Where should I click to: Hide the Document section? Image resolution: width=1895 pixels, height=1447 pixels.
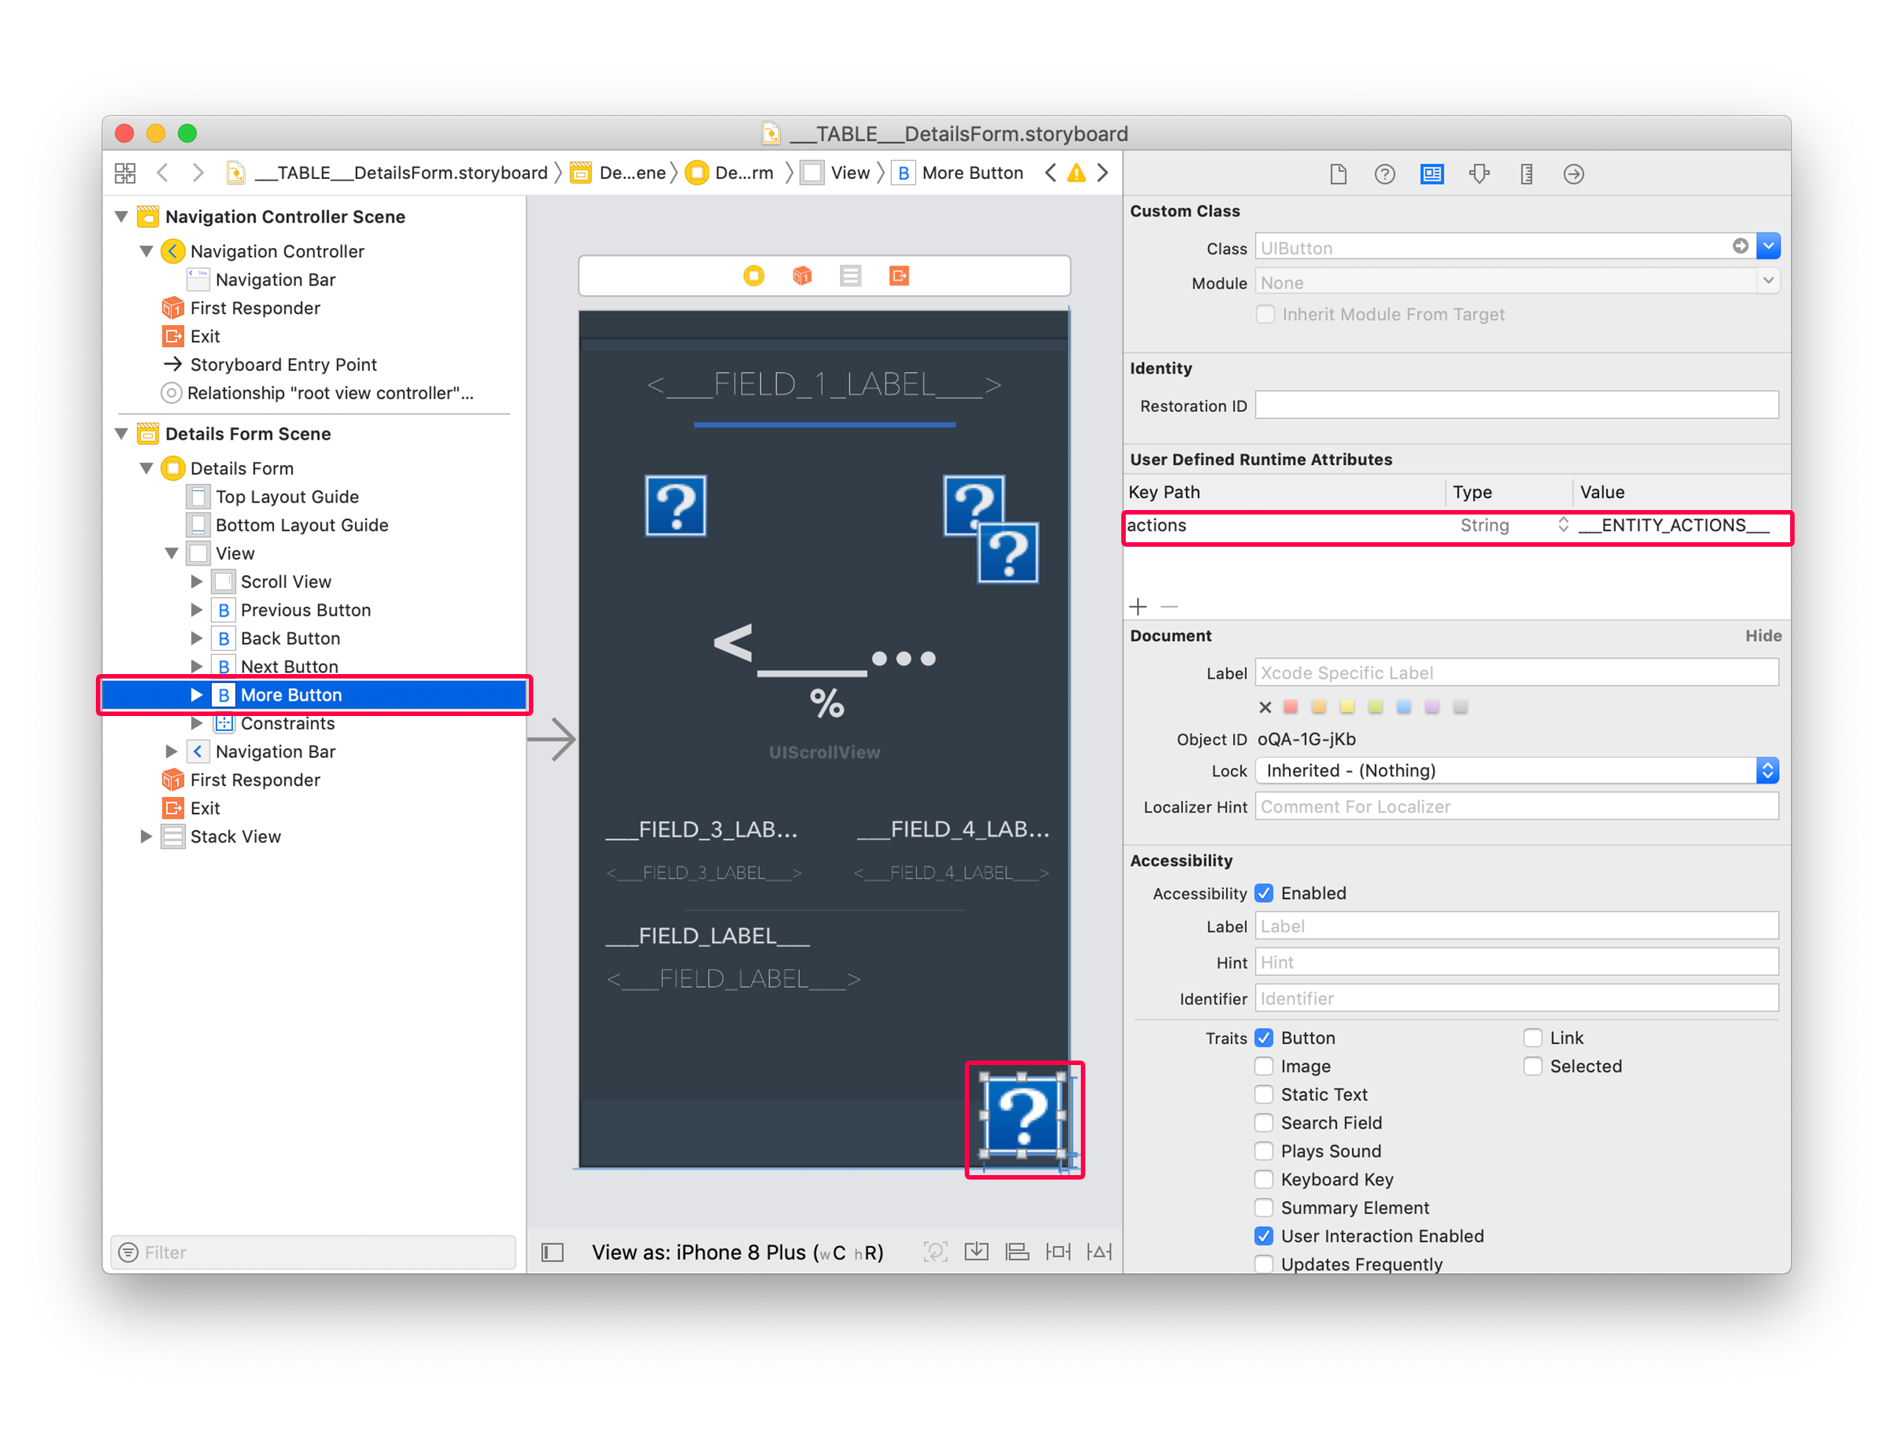coord(1763,636)
